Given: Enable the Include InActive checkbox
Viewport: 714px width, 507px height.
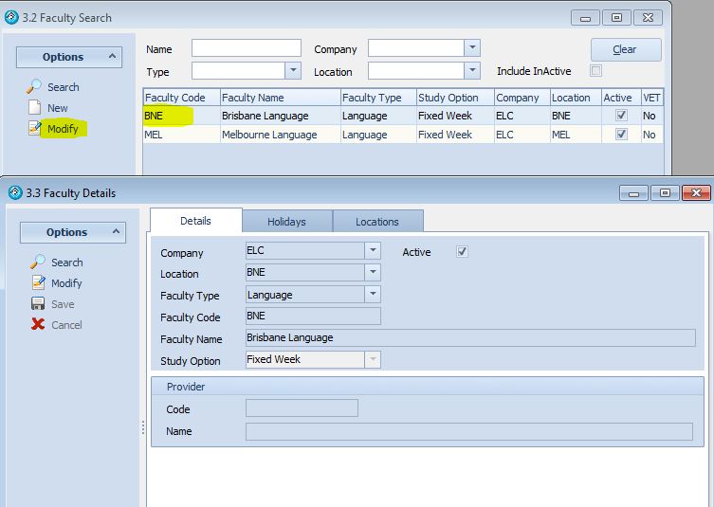Looking at the screenshot, I should (x=595, y=71).
